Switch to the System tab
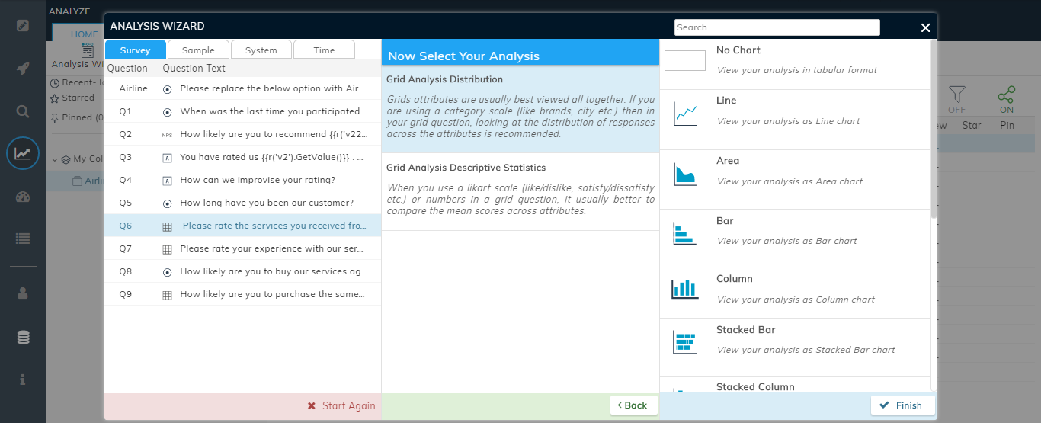 click(x=261, y=50)
